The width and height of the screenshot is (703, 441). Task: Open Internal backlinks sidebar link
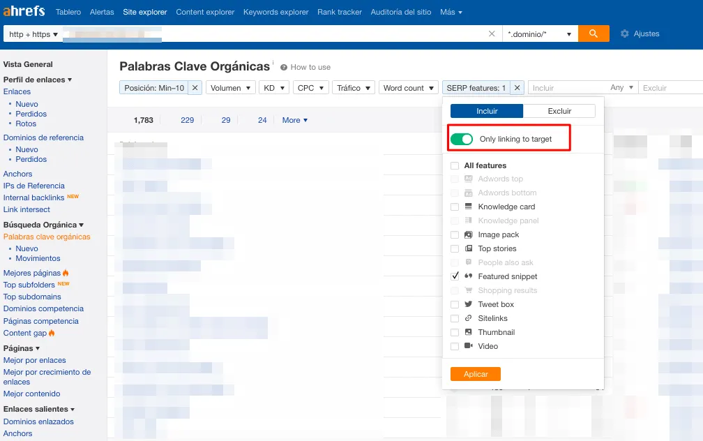33,197
